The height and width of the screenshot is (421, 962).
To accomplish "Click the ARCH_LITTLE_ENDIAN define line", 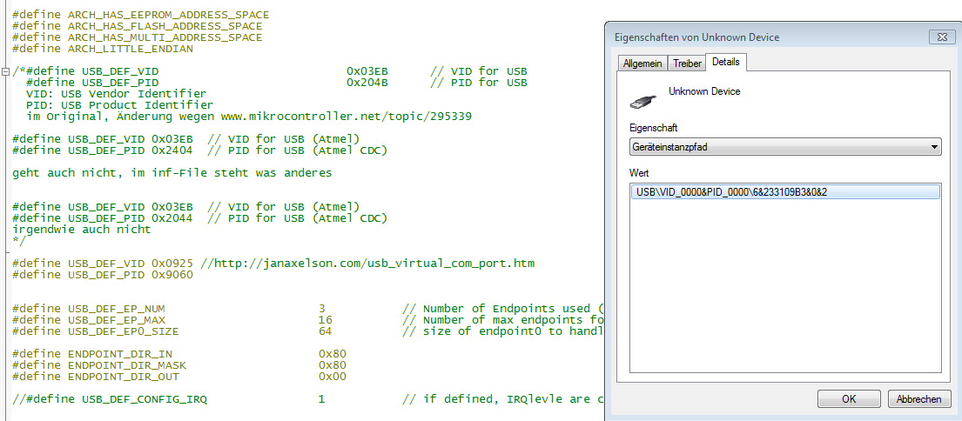I will tap(103, 49).
